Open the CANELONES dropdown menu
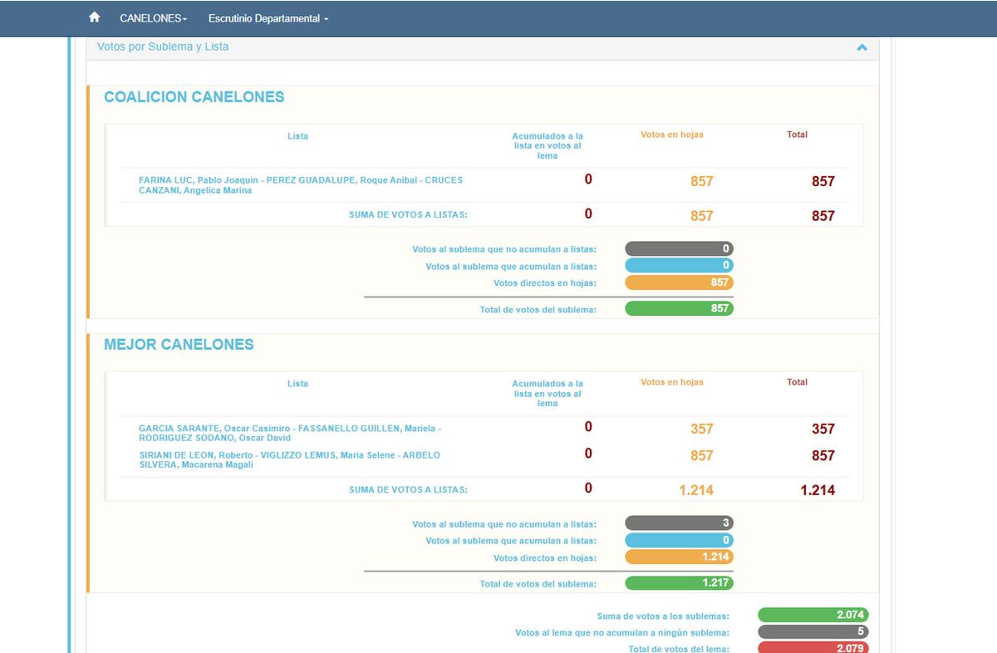This screenshot has height=653, width=997. 153,18
